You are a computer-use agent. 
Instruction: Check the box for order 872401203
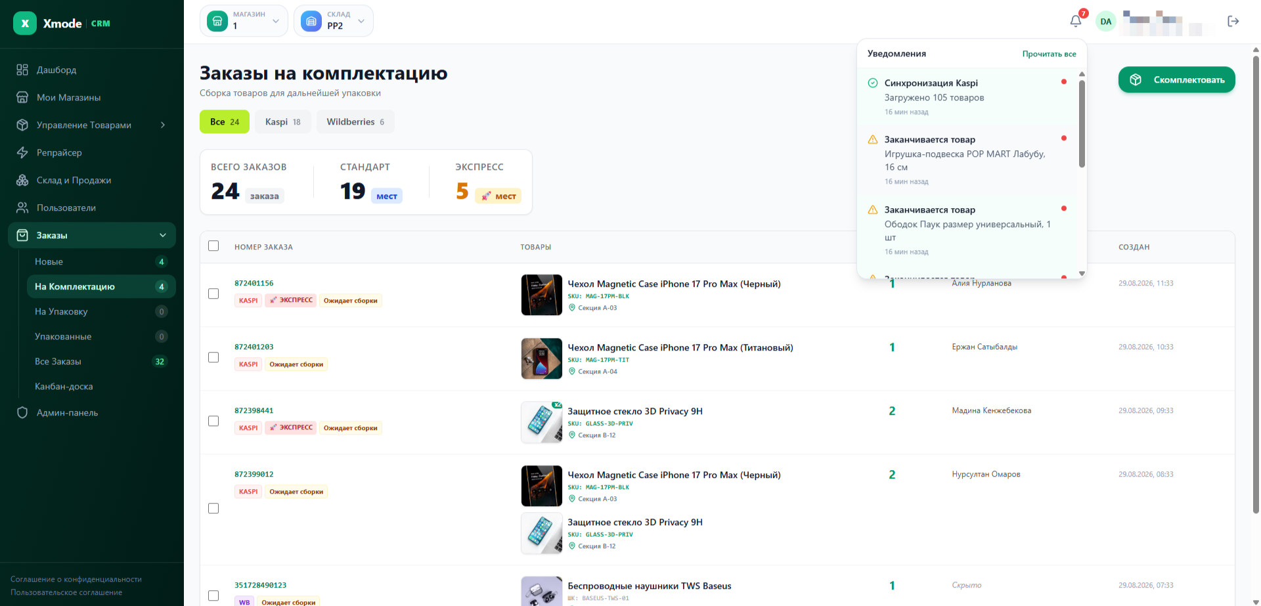point(213,357)
